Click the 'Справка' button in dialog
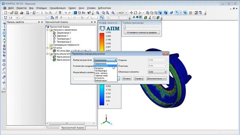This screenshot has height=135, width=240. (139, 78)
